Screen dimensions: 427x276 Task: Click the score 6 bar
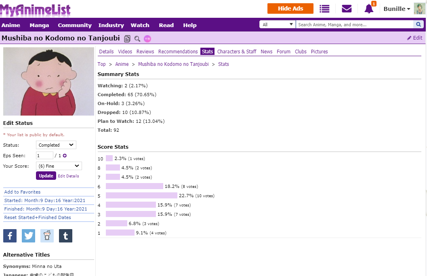(135, 186)
